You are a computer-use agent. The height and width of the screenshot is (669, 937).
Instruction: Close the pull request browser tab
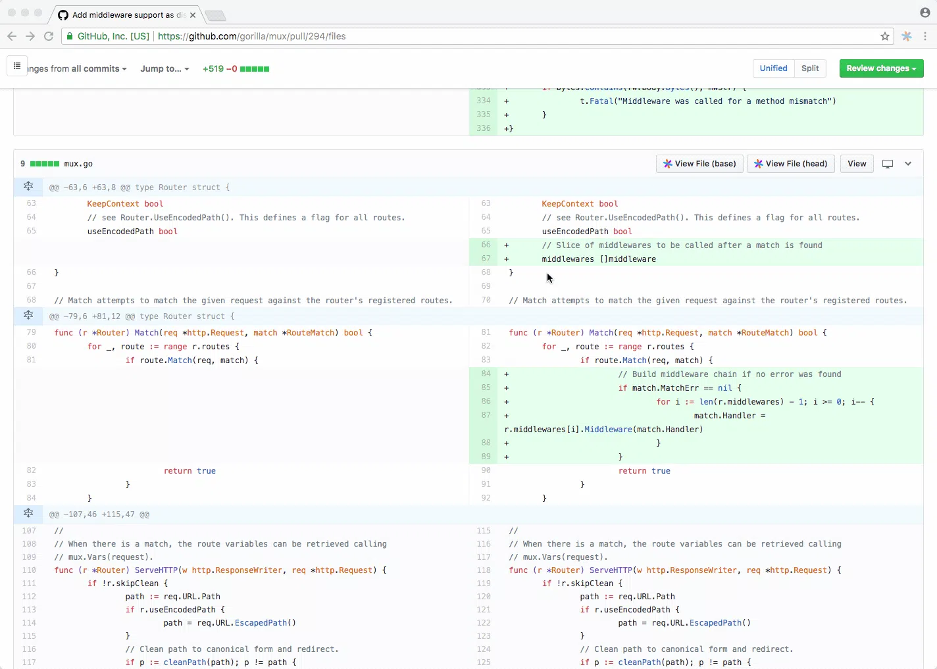tap(193, 14)
